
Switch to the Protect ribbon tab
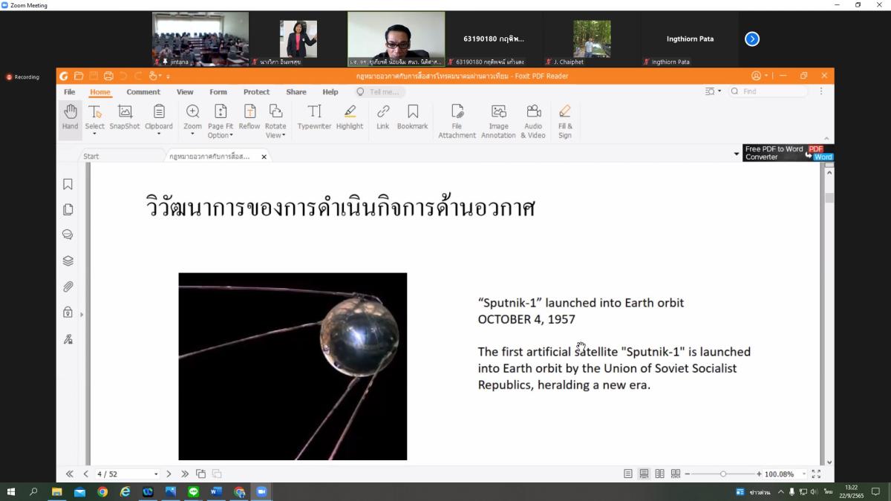[256, 92]
